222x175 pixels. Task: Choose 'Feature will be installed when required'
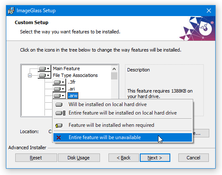pyautogui.click(x=122, y=125)
